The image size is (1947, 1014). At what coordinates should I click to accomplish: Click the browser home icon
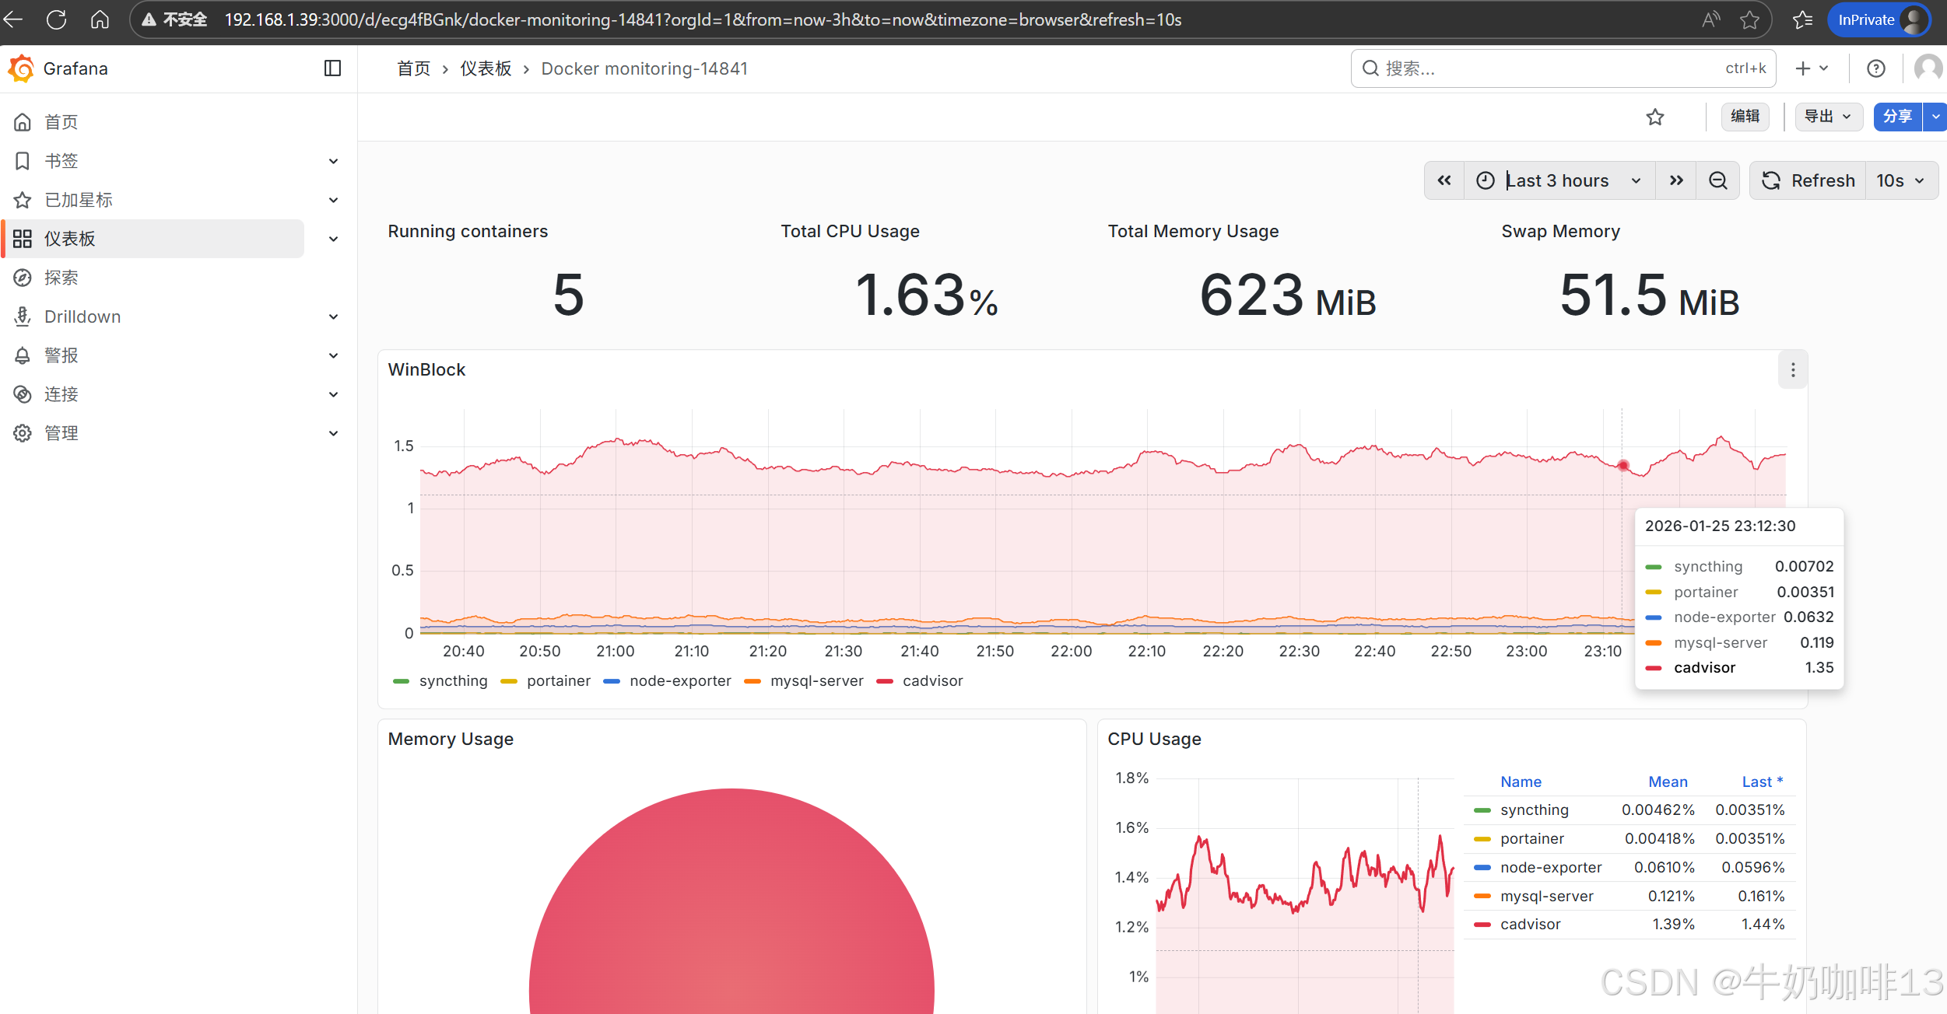coord(100,19)
